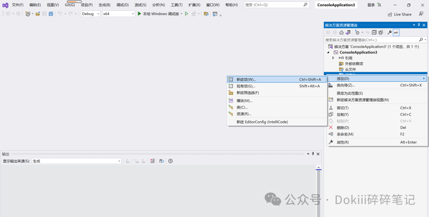This screenshot has height=217, width=429.
Task: Click Clear All icon in Output panel
Action: coord(153,161)
